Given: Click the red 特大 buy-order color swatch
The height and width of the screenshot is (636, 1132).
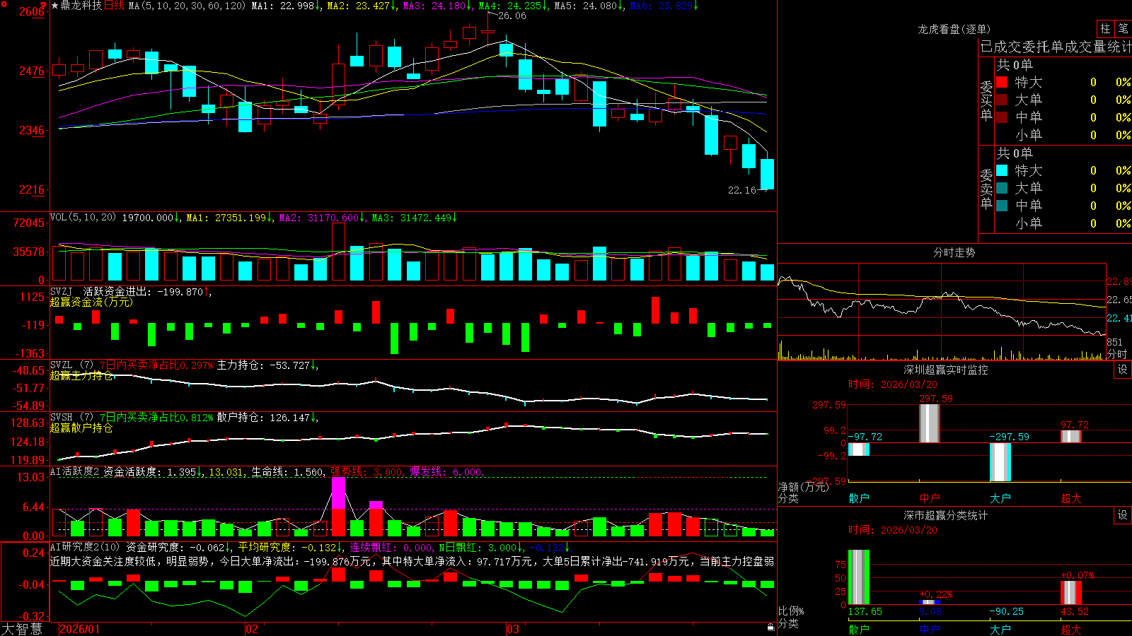Looking at the screenshot, I should coord(1002,82).
